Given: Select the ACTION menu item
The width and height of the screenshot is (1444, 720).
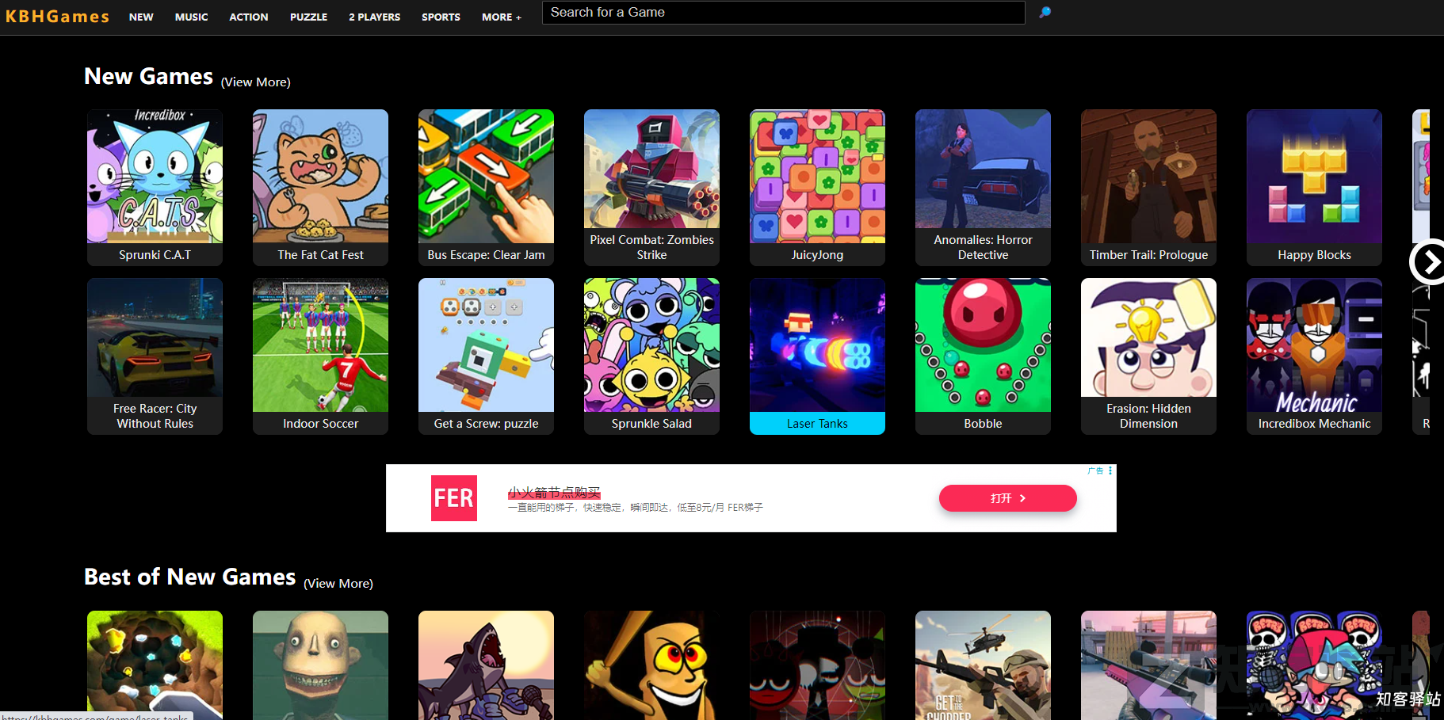Looking at the screenshot, I should click(x=248, y=17).
